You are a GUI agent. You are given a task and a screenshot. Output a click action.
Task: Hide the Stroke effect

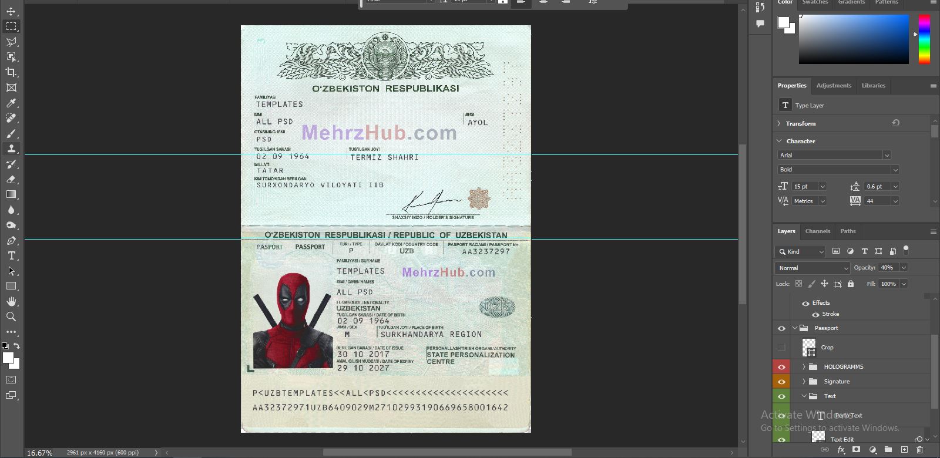(x=815, y=315)
